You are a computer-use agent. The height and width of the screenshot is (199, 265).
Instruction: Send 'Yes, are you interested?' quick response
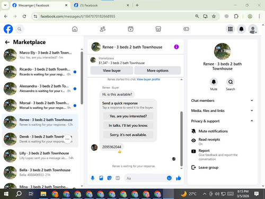pos(128,116)
